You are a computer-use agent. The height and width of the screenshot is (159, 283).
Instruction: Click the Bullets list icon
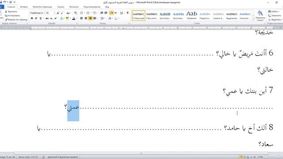[81, 13]
